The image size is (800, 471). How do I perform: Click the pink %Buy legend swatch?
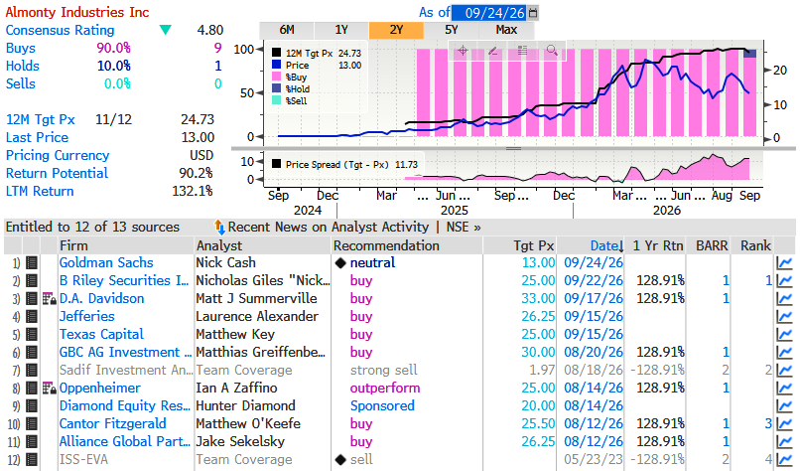[277, 77]
